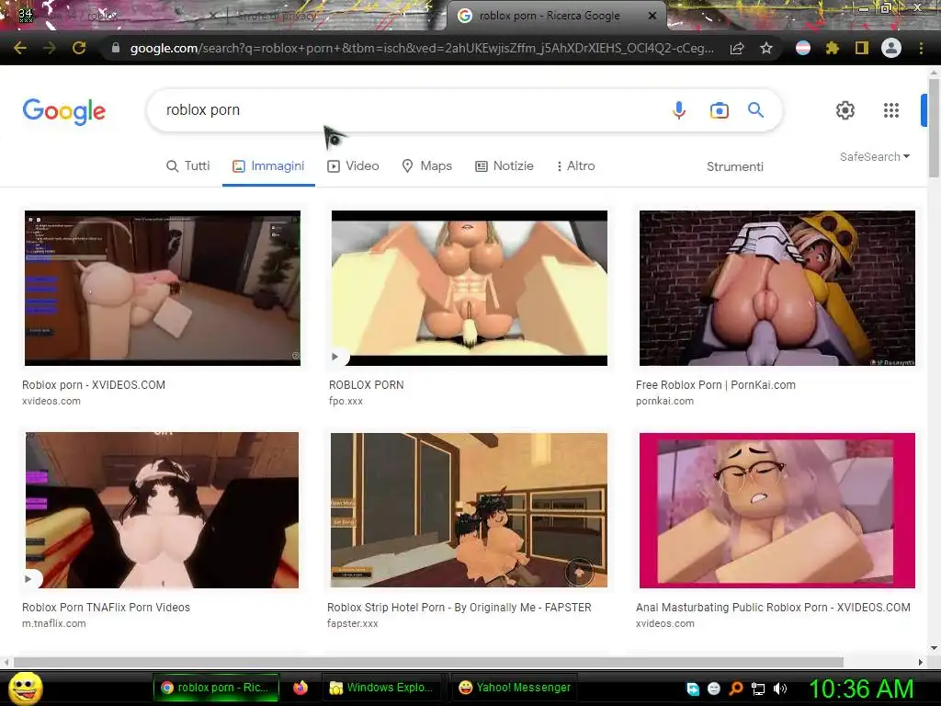This screenshot has width=941, height=706.
Task: Open the Google apps grid
Action: 891,110
